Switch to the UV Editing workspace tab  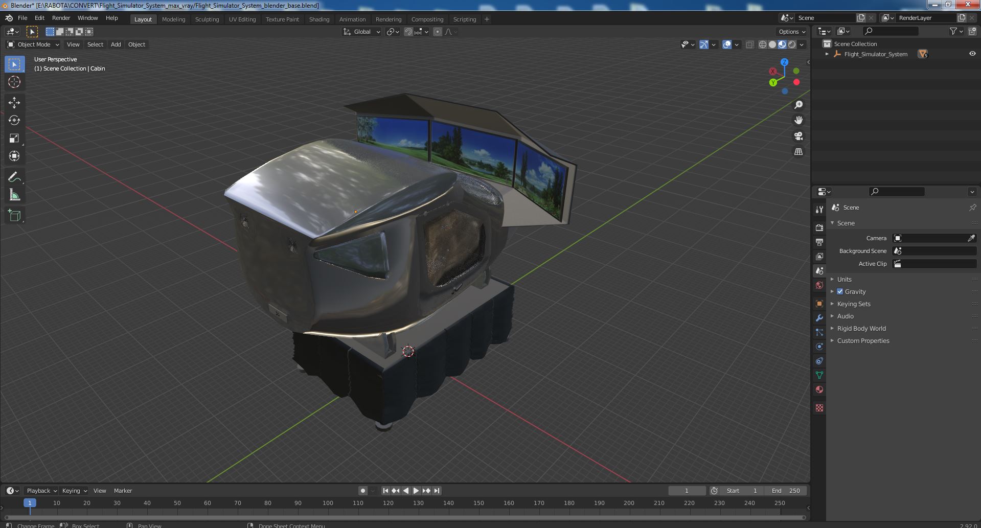(242, 19)
